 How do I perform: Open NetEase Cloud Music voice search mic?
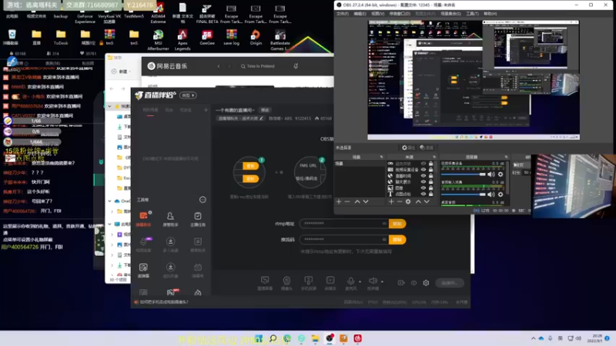[x=296, y=66]
